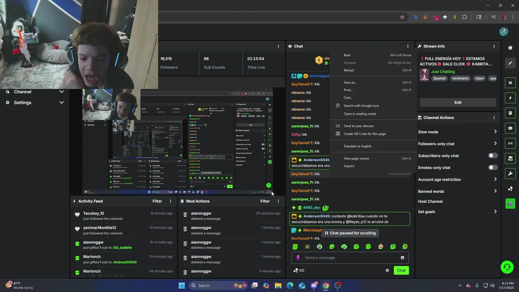The image size is (519, 292).
Task: Choose View page source in context menu
Action: (x=373, y=158)
